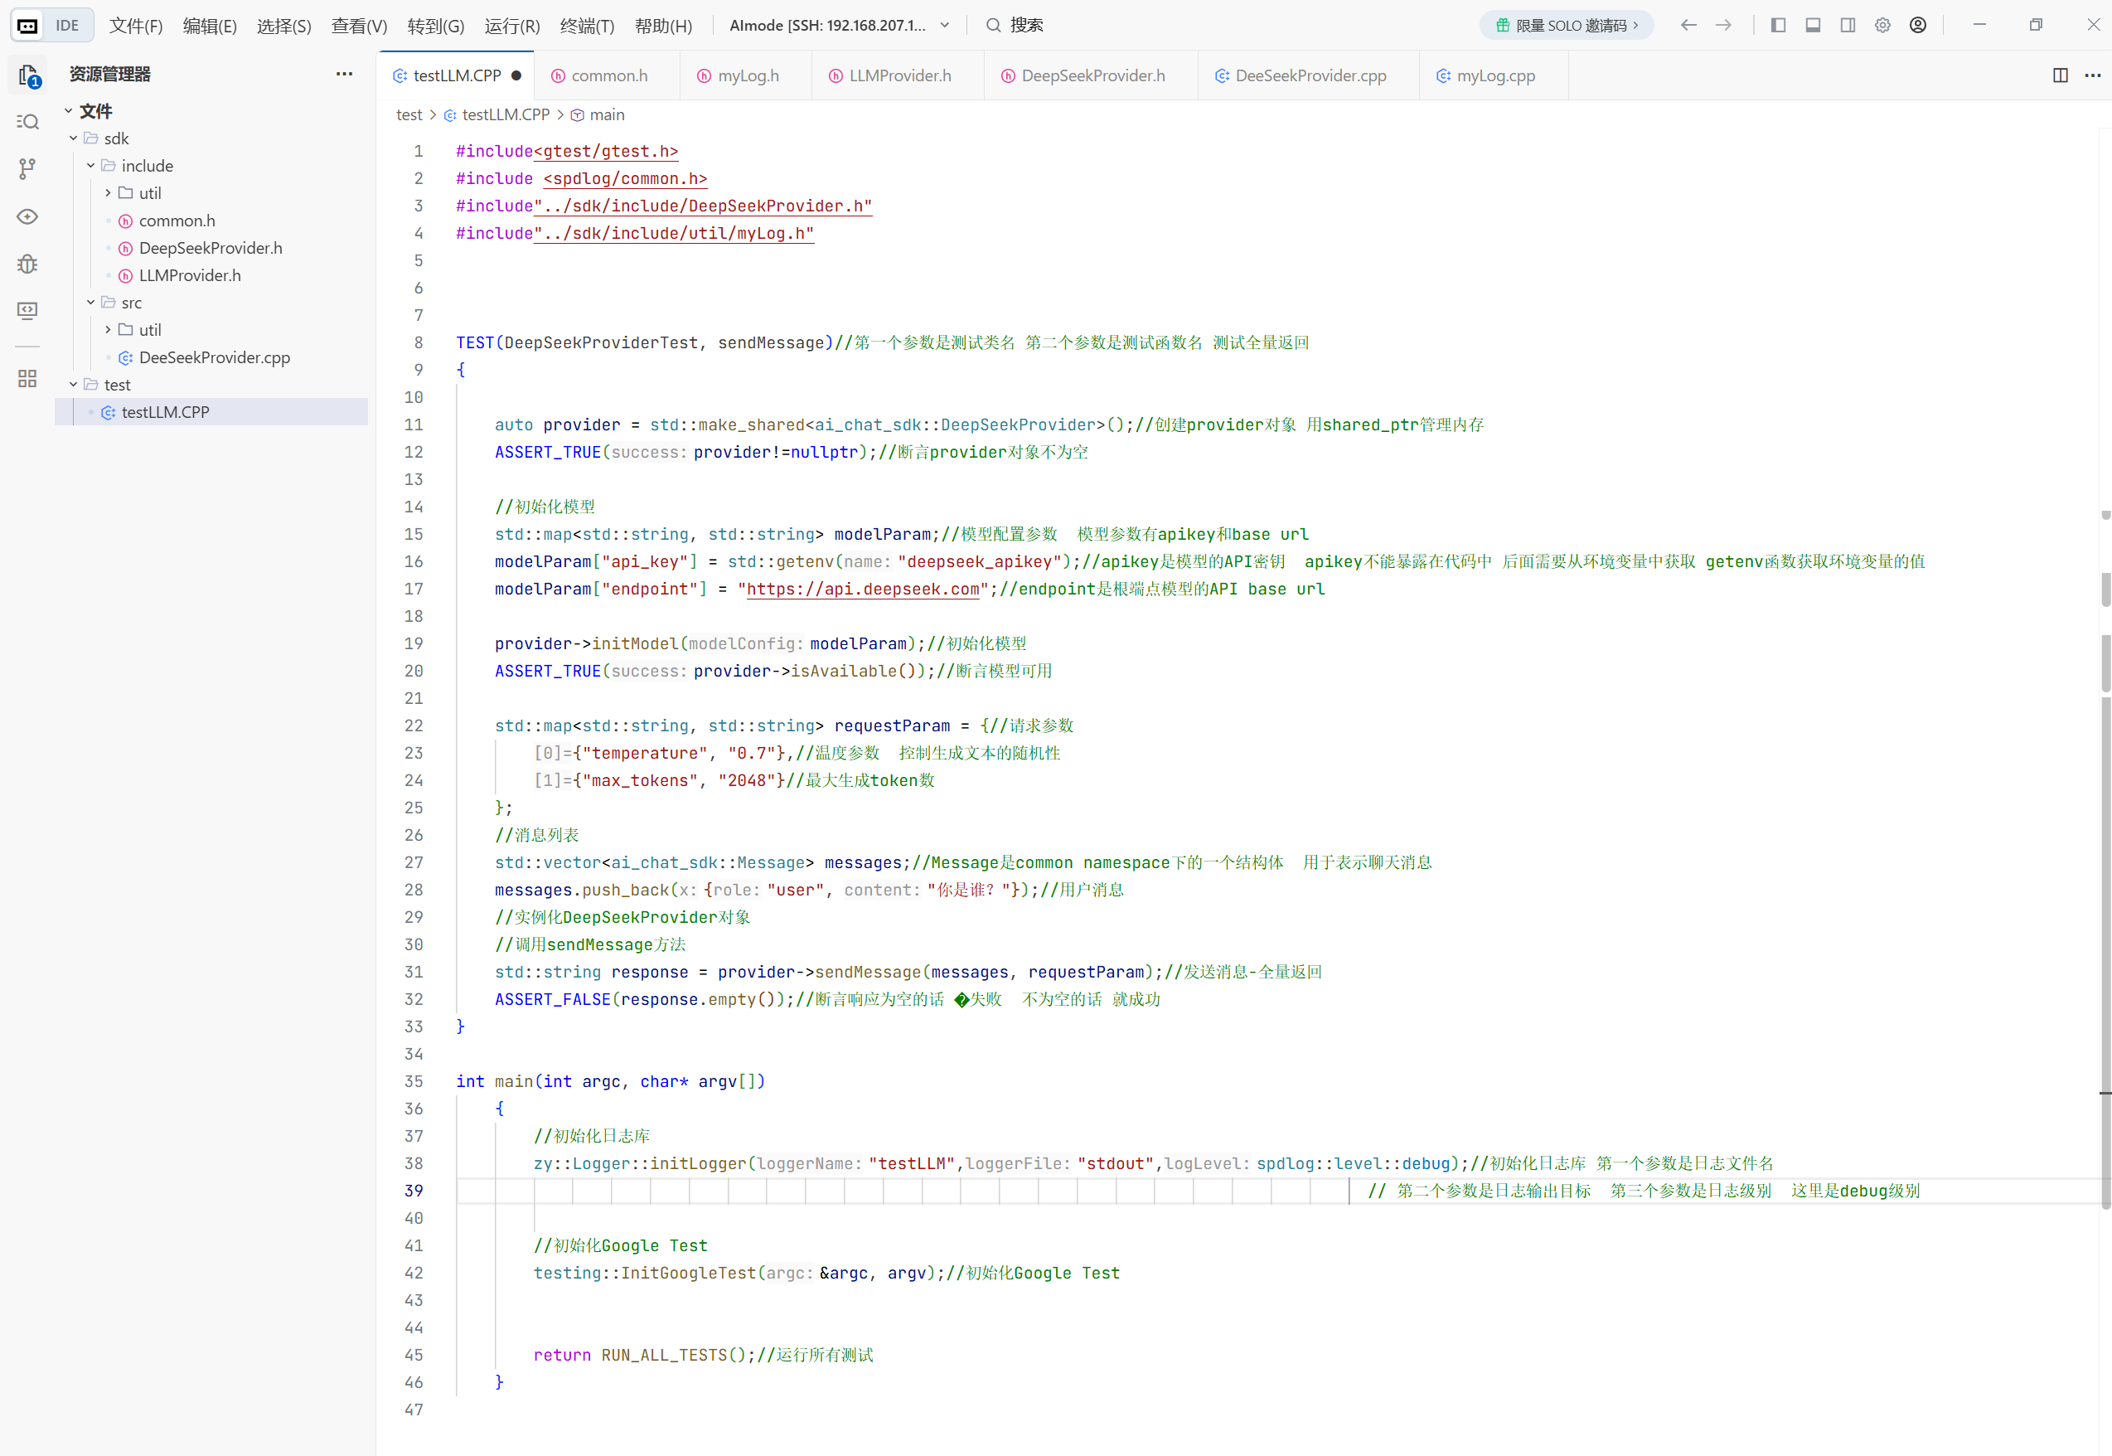Open the Debug bug icon in sidebar
2112x1456 pixels.
point(27,264)
